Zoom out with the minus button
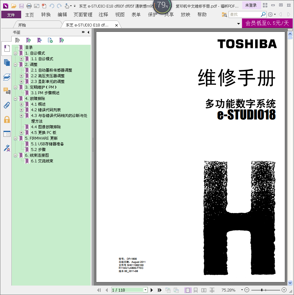This screenshot has width=294, height=295. pyautogui.click(x=247, y=290)
